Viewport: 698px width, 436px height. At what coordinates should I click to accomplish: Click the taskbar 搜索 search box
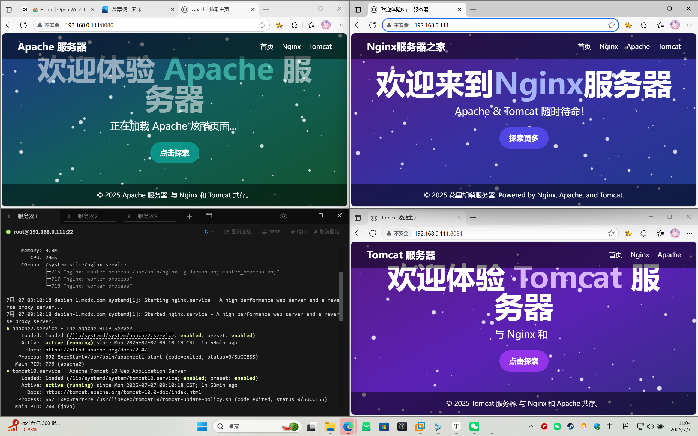257,426
